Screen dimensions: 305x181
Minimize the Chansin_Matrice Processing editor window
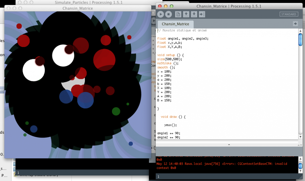pyautogui.click(x=166, y=6)
